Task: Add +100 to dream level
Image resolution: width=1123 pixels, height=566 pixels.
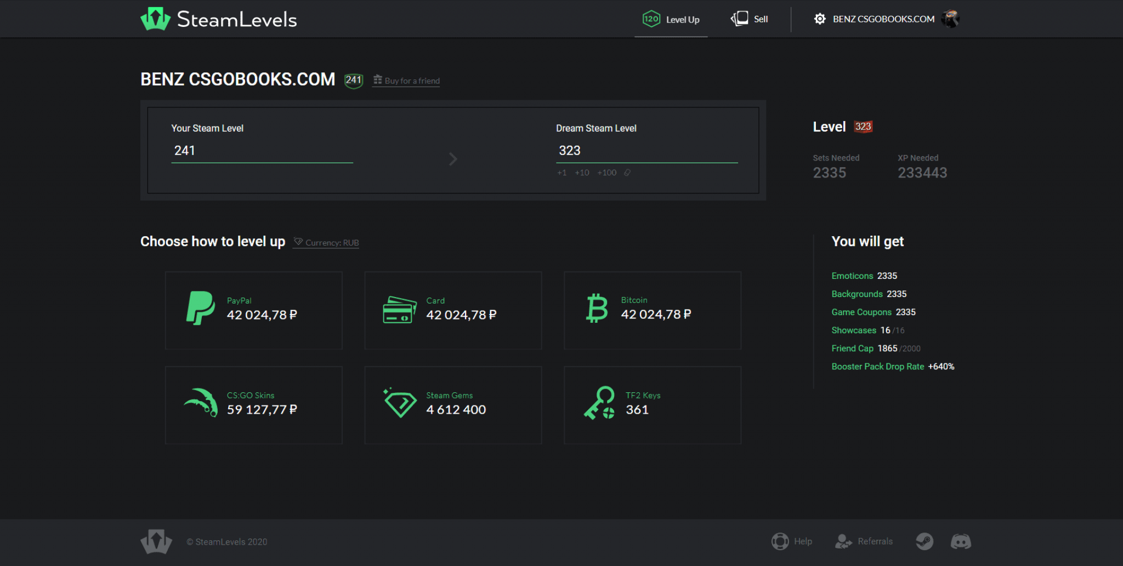Action: pos(606,173)
